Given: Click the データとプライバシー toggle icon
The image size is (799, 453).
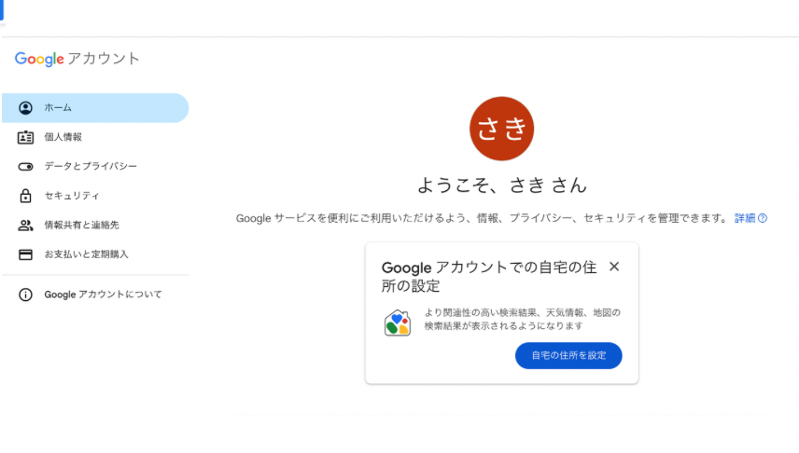Looking at the screenshot, I should (x=25, y=167).
